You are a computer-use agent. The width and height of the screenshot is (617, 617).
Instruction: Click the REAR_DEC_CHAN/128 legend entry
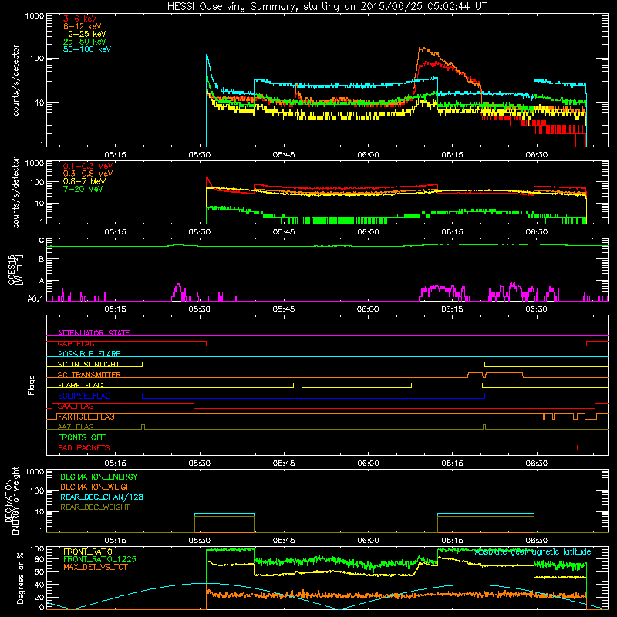pyautogui.click(x=102, y=497)
